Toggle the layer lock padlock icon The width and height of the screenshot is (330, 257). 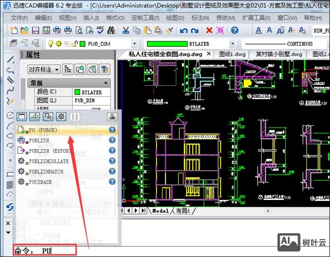point(74,44)
